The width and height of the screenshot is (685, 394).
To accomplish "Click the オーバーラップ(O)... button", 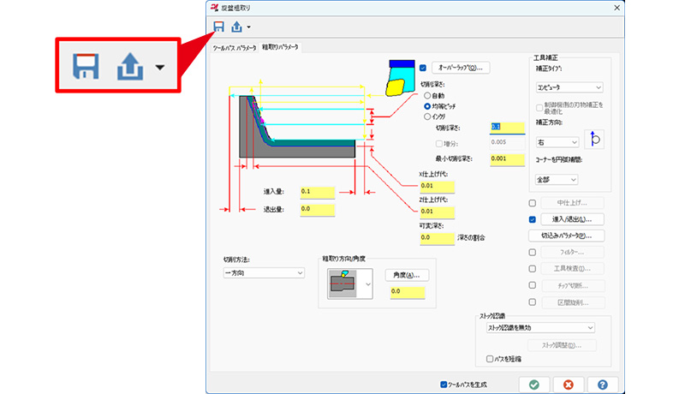I will pos(461,67).
